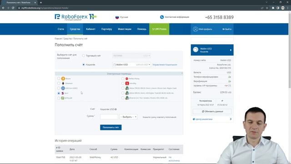Click the second Tether (ERC20) coins icon

[x=127, y=93]
